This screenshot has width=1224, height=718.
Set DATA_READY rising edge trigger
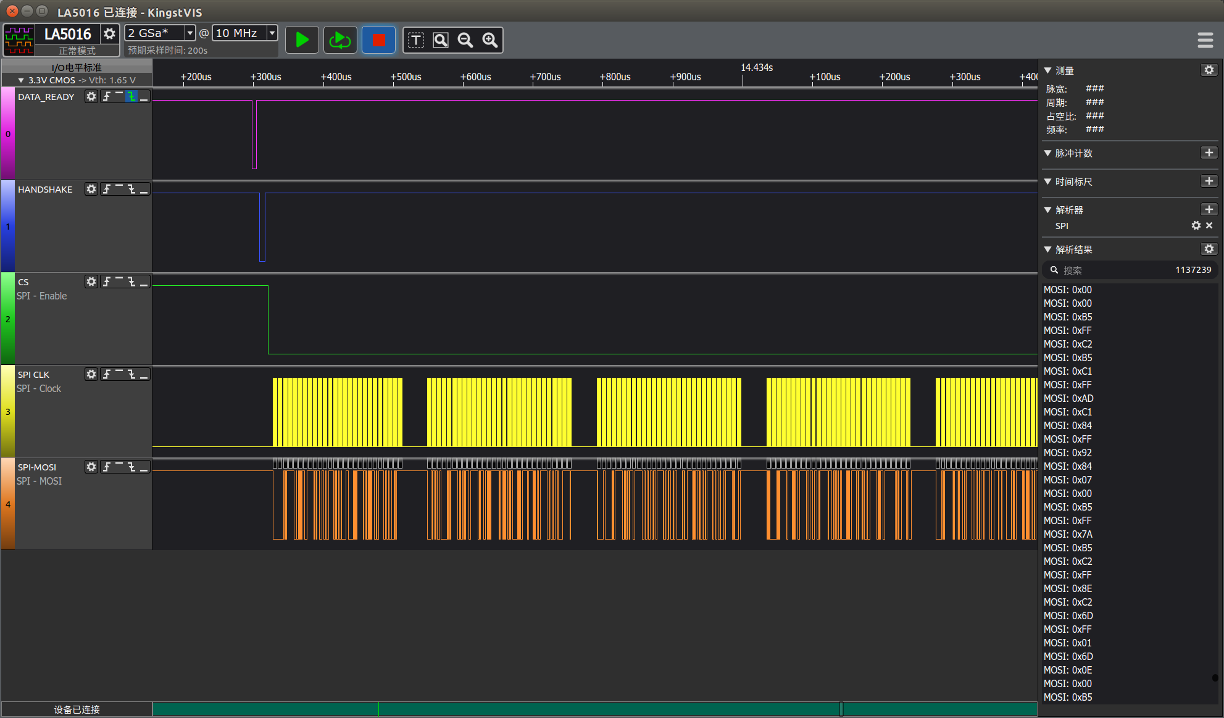[x=107, y=96]
